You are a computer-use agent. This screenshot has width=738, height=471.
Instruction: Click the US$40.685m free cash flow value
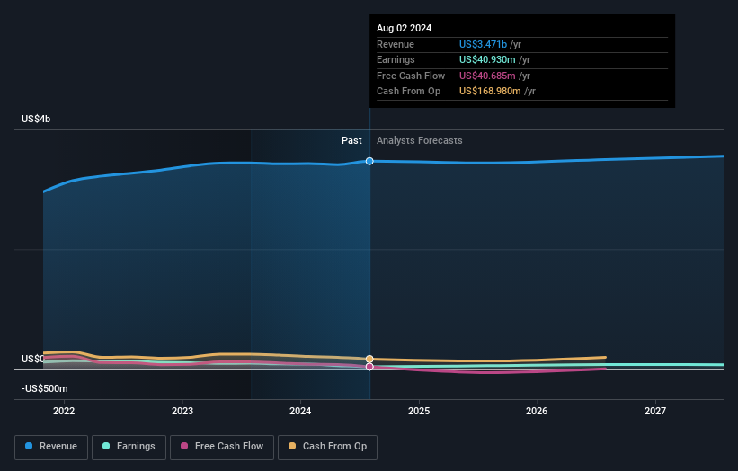[x=487, y=76]
